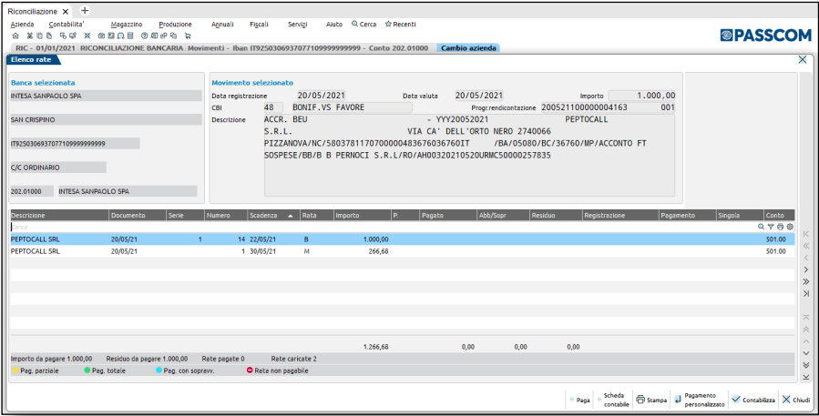
Task: Click the Scheda contabile button
Action: click(613, 401)
